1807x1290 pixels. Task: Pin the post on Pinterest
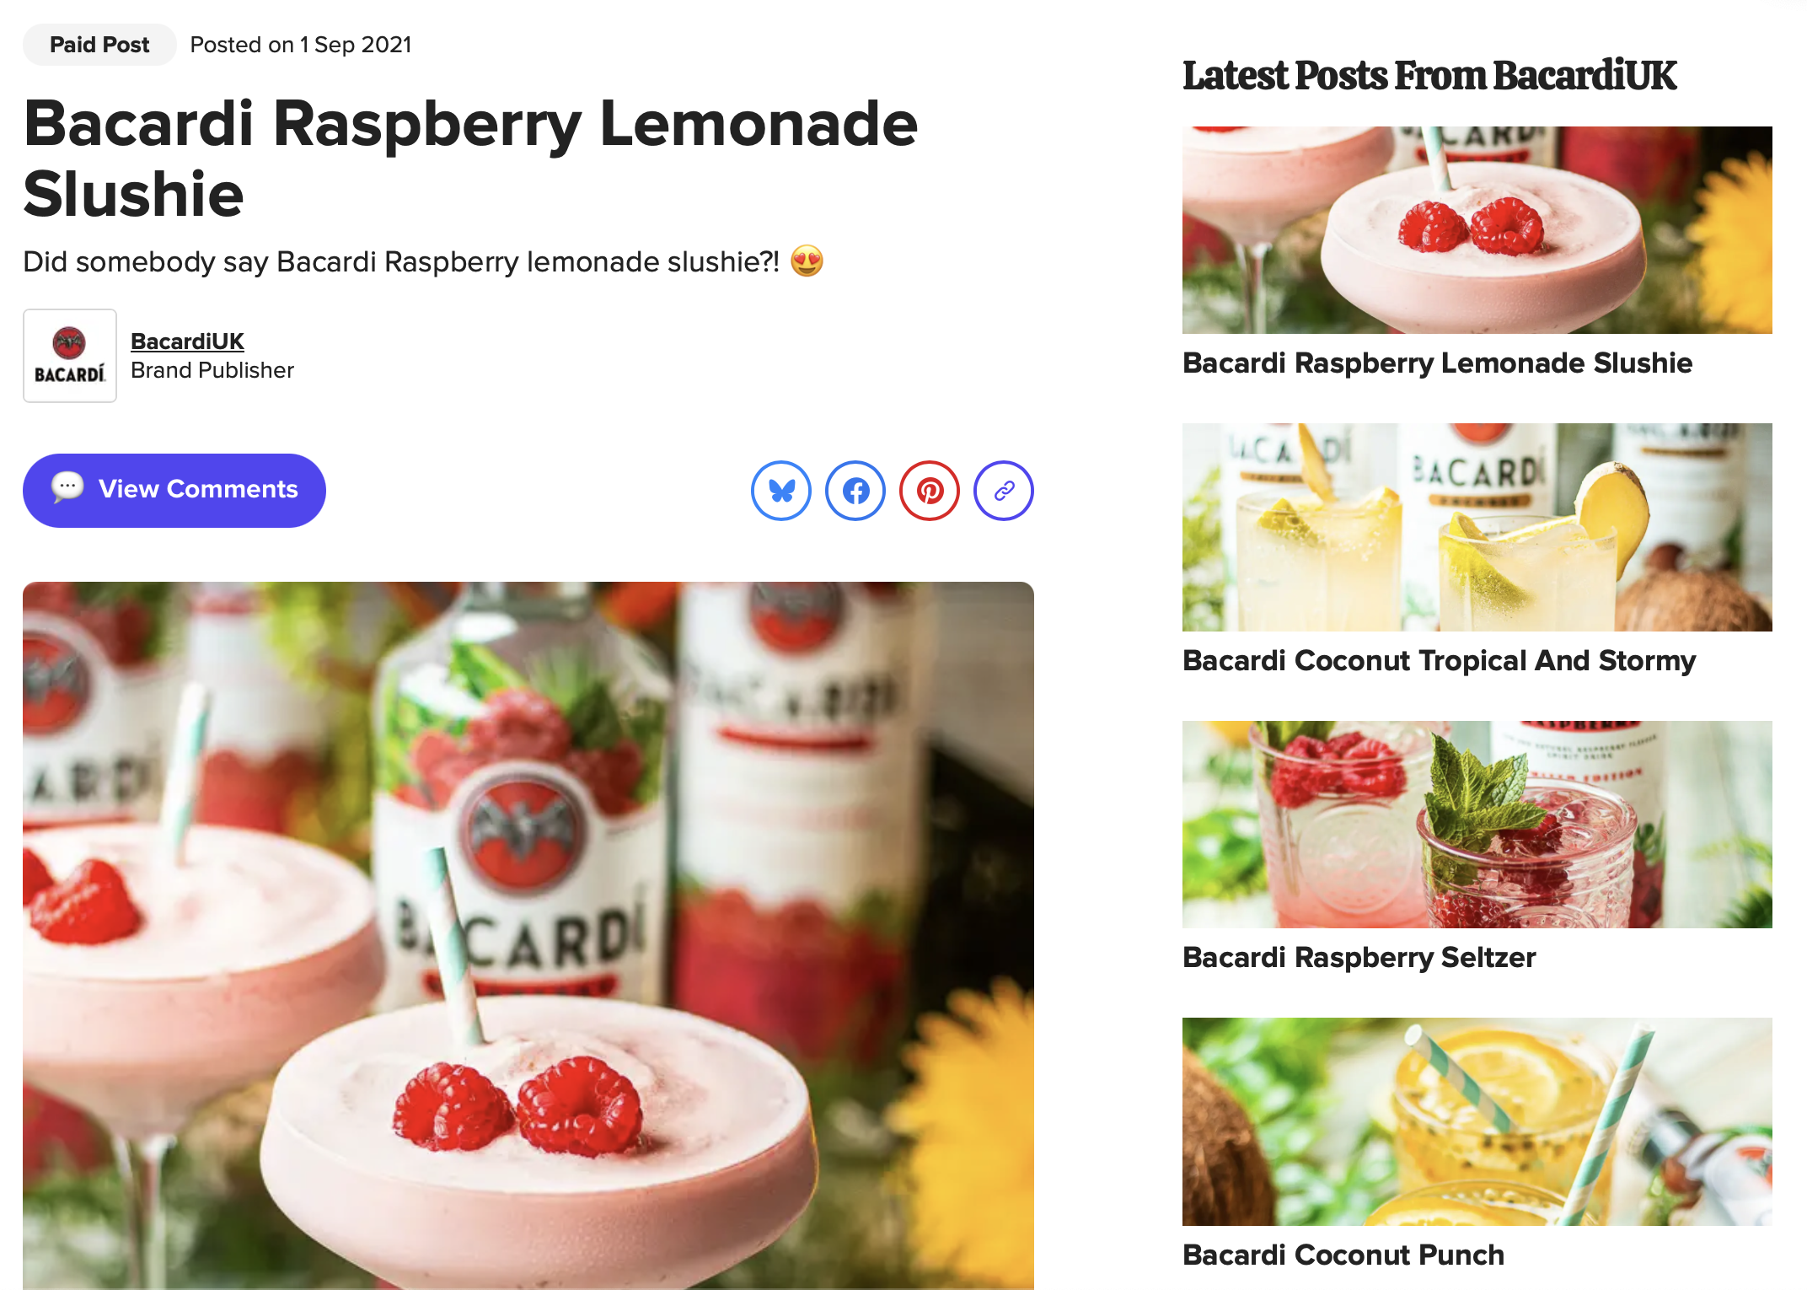[x=930, y=491]
